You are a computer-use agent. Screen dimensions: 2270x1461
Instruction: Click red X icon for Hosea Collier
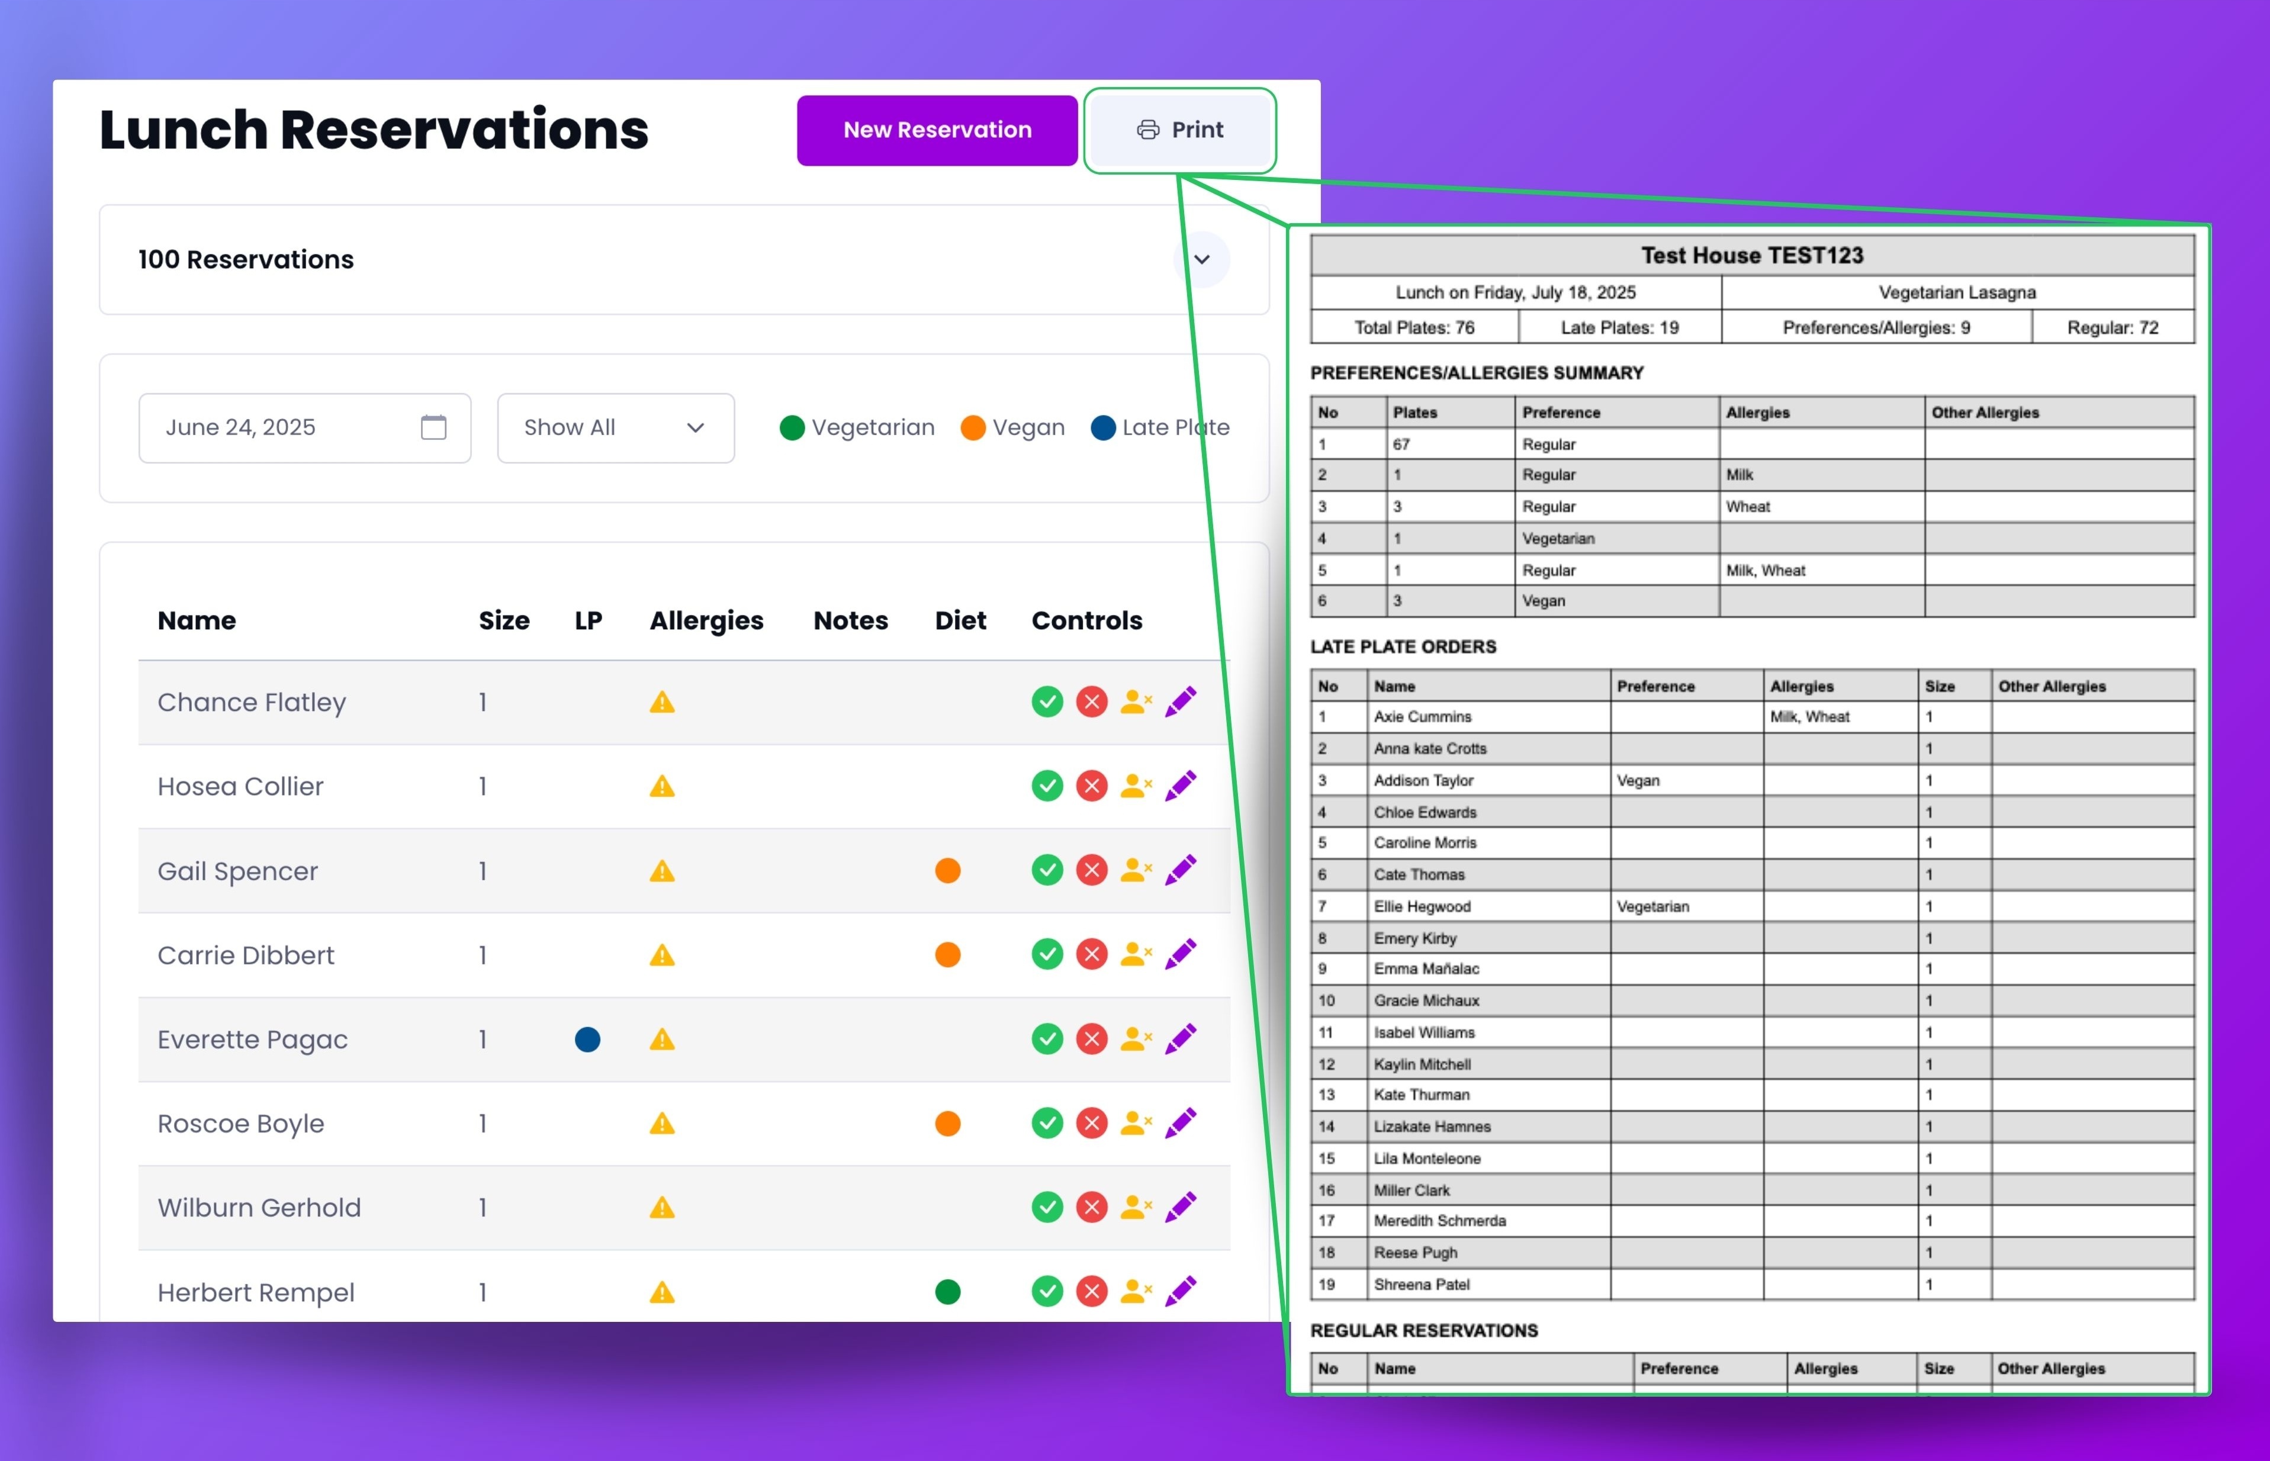(1092, 787)
